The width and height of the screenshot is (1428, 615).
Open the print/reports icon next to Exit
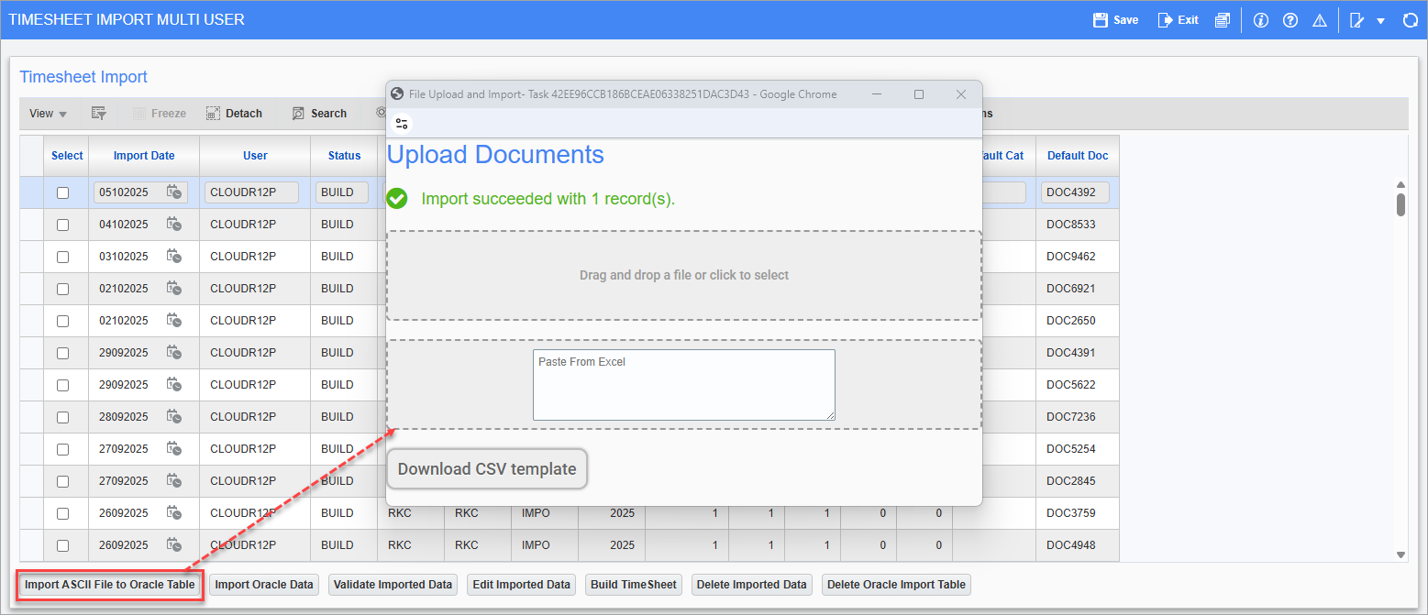pos(1223,19)
